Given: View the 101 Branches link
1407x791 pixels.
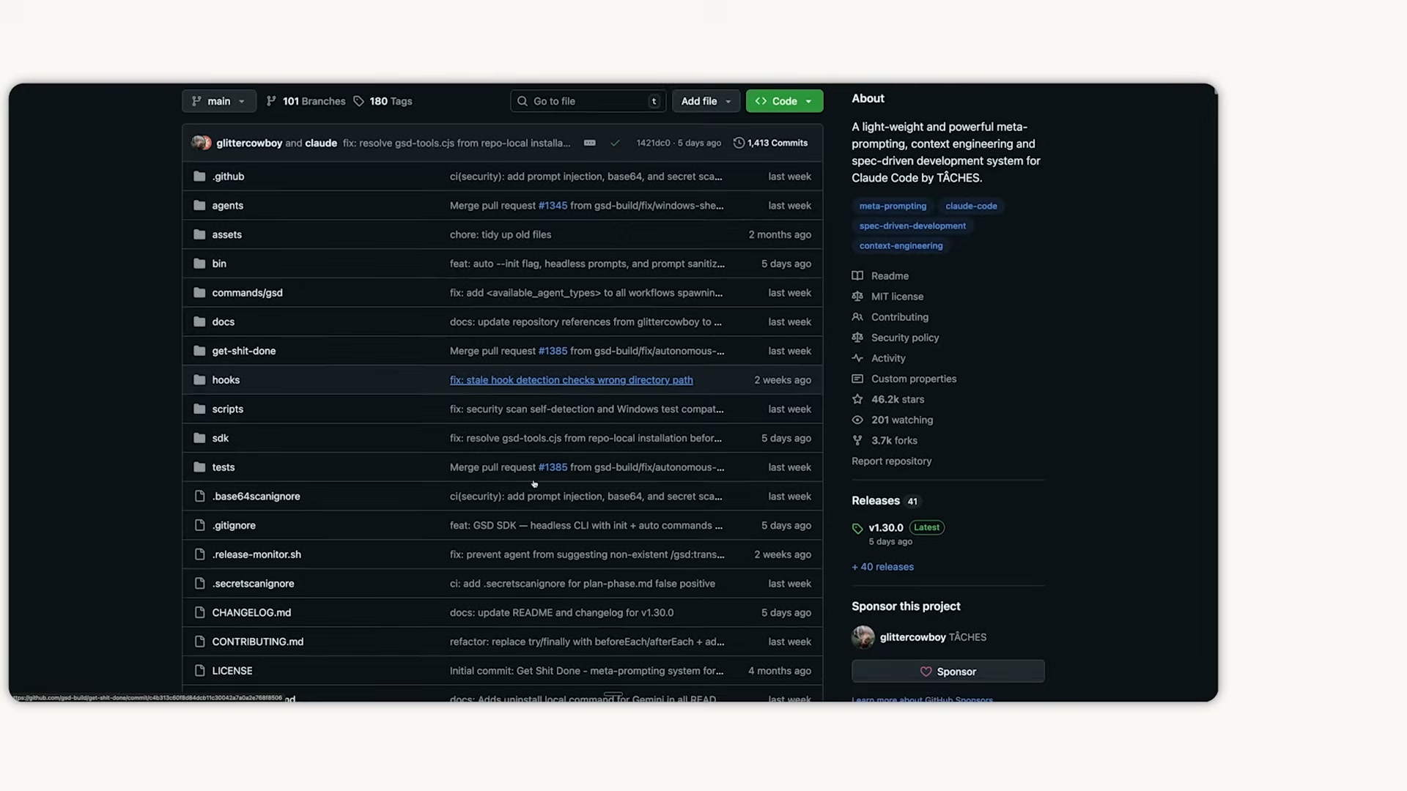Looking at the screenshot, I should [306, 101].
